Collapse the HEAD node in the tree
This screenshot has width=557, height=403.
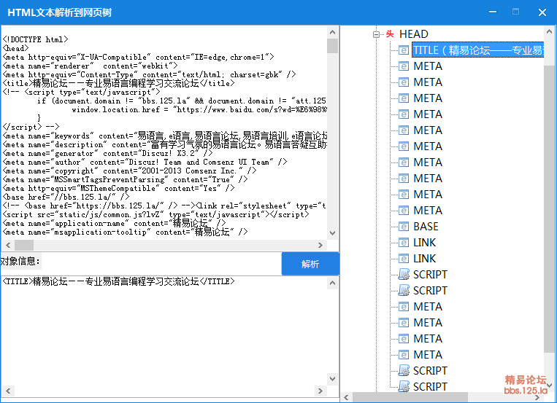coord(376,34)
